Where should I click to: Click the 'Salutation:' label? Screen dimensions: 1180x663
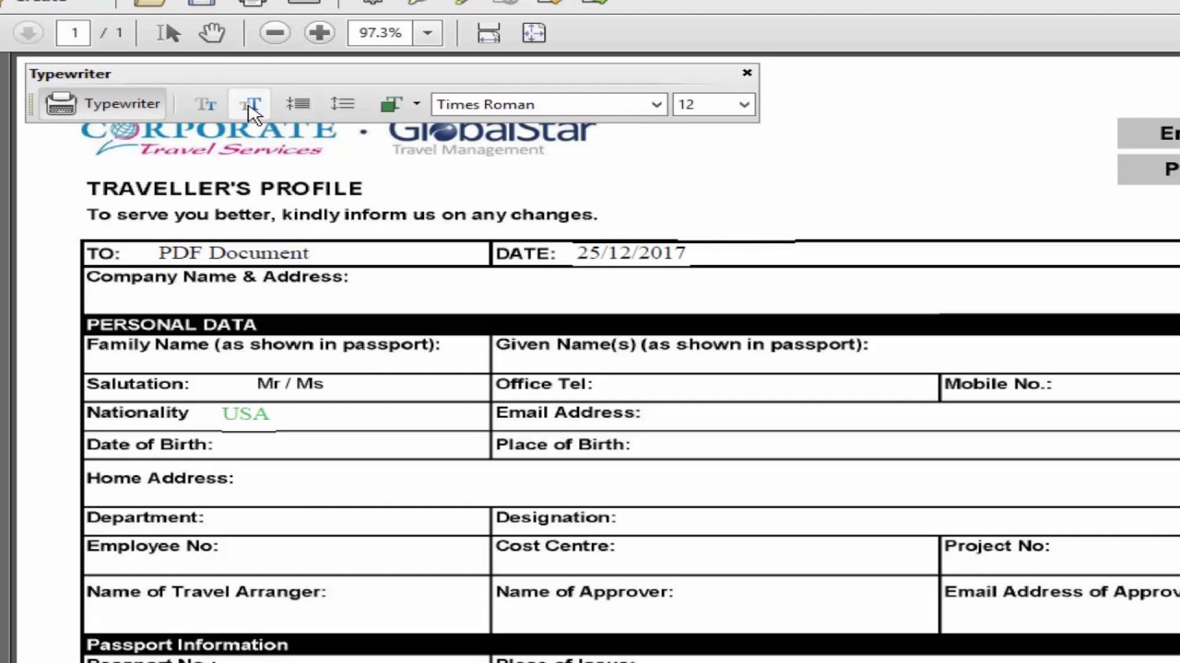click(x=137, y=384)
